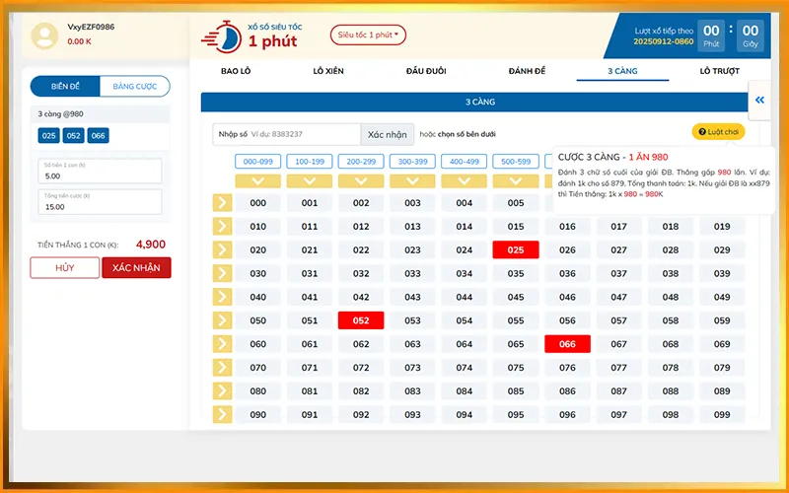This screenshot has width=789, height=493.
Task: Click the Số tiền 1 con field
Action: tap(101, 171)
